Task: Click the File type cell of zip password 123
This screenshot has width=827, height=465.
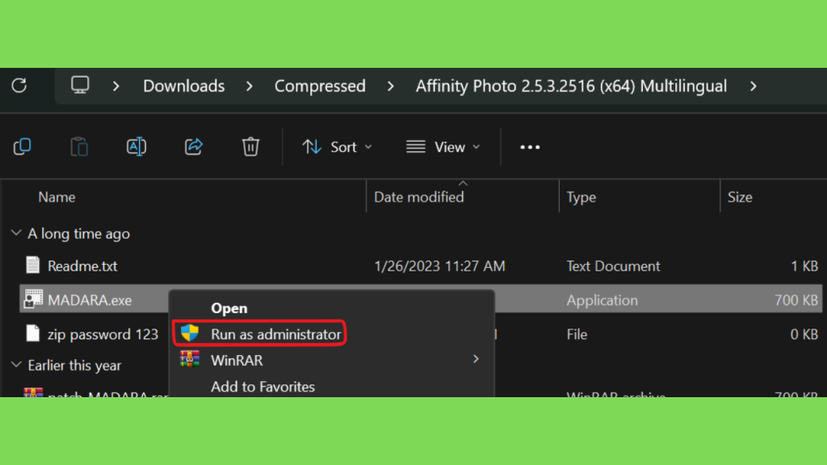Action: click(x=577, y=334)
